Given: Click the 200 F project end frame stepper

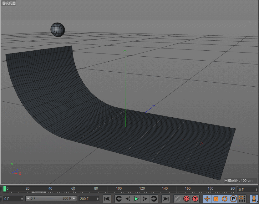Looking at the screenshot, I should (98, 199).
